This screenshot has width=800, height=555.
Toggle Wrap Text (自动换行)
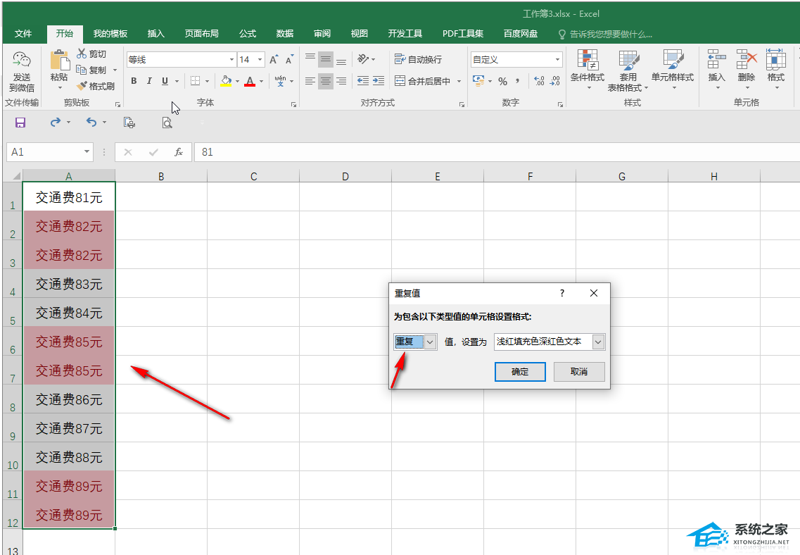(419, 60)
